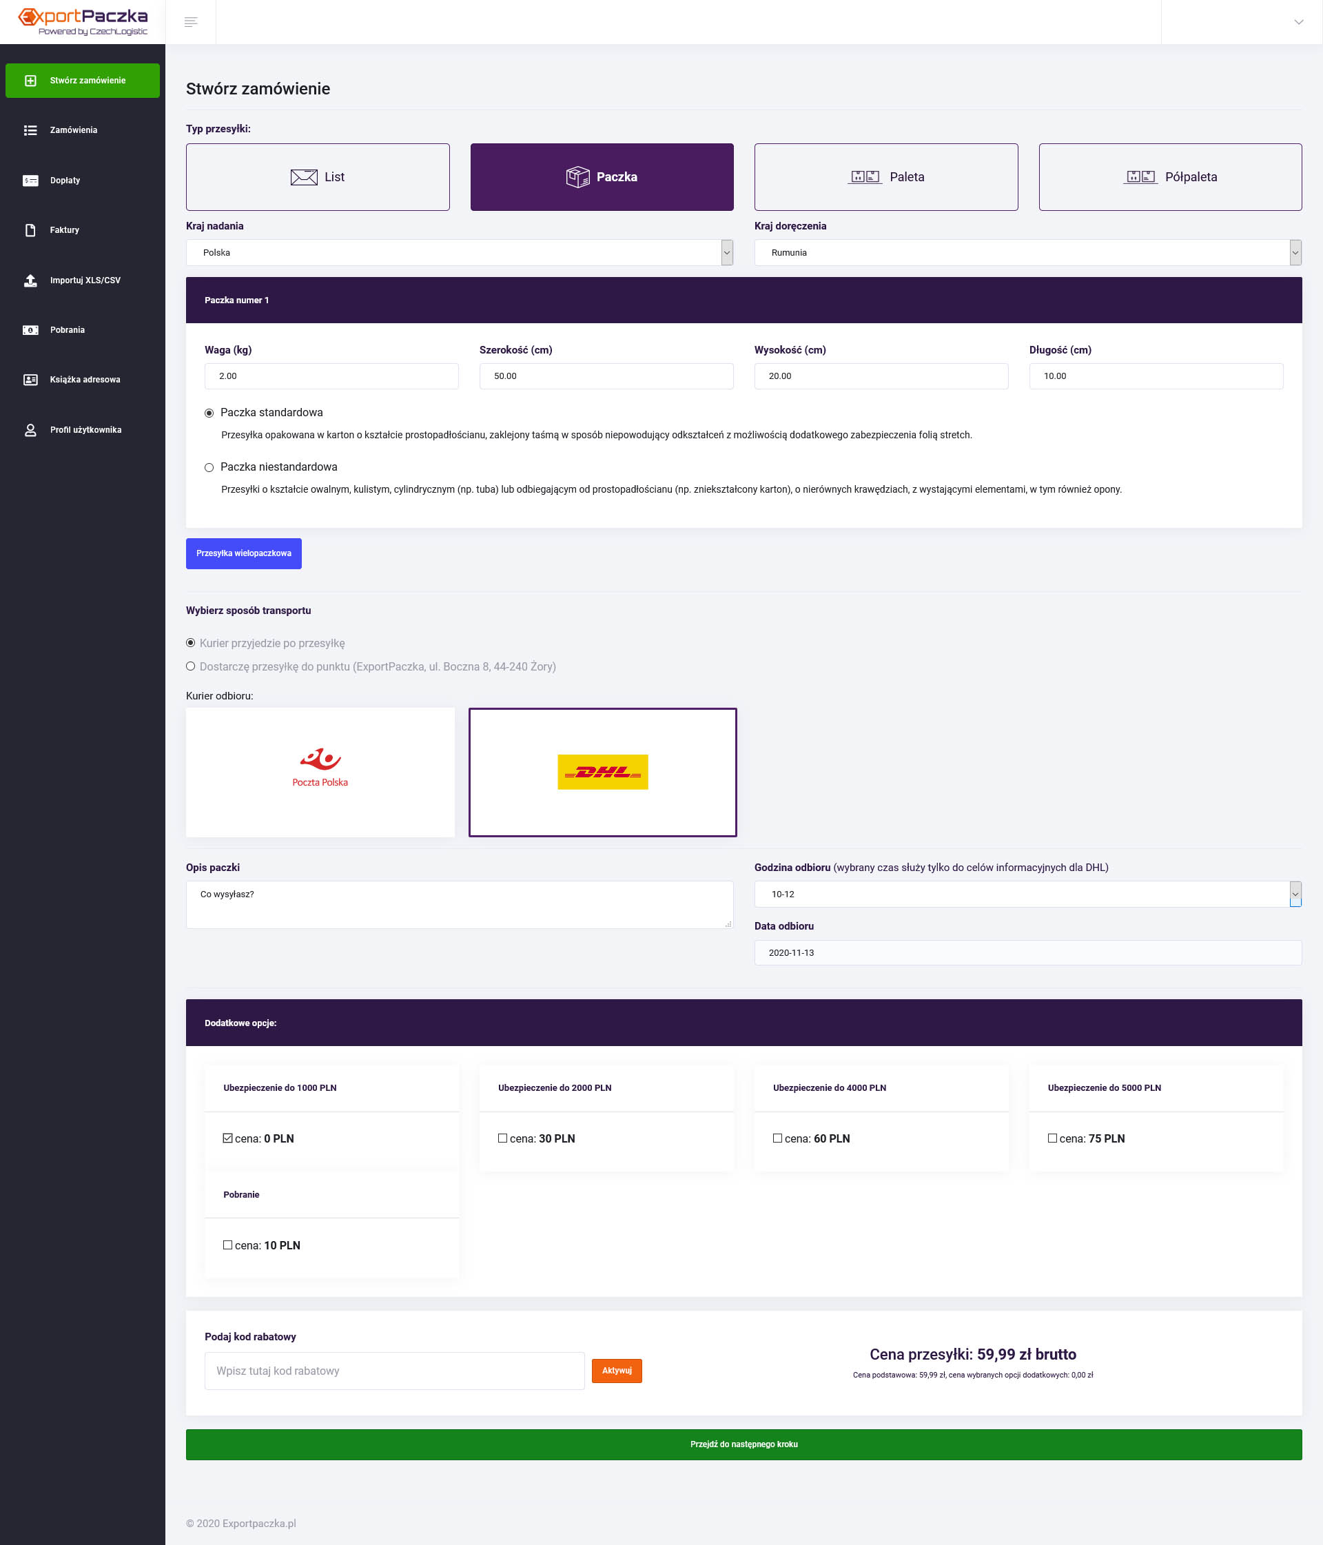Click the money icon beside Dopłaty

pyautogui.click(x=30, y=181)
